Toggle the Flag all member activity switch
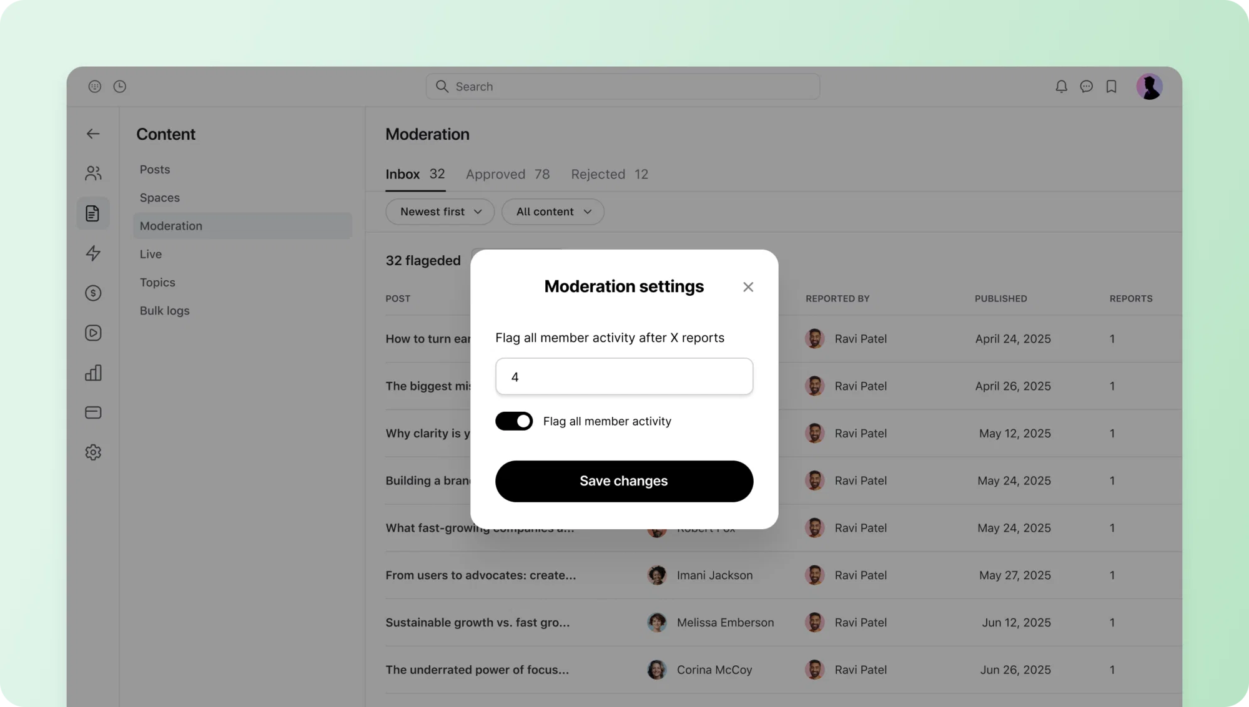 [x=514, y=421]
